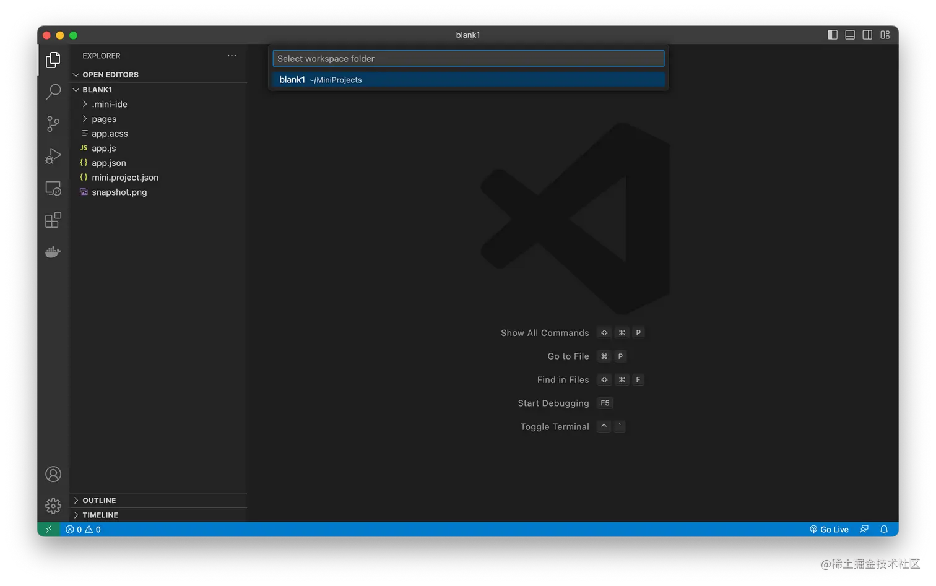The width and height of the screenshot is (936, 586).
Task: Click the EXPLORER panel title
Action: 102,56
